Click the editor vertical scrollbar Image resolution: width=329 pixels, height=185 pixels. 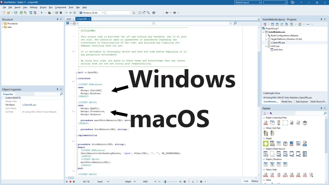click(259, 101)
